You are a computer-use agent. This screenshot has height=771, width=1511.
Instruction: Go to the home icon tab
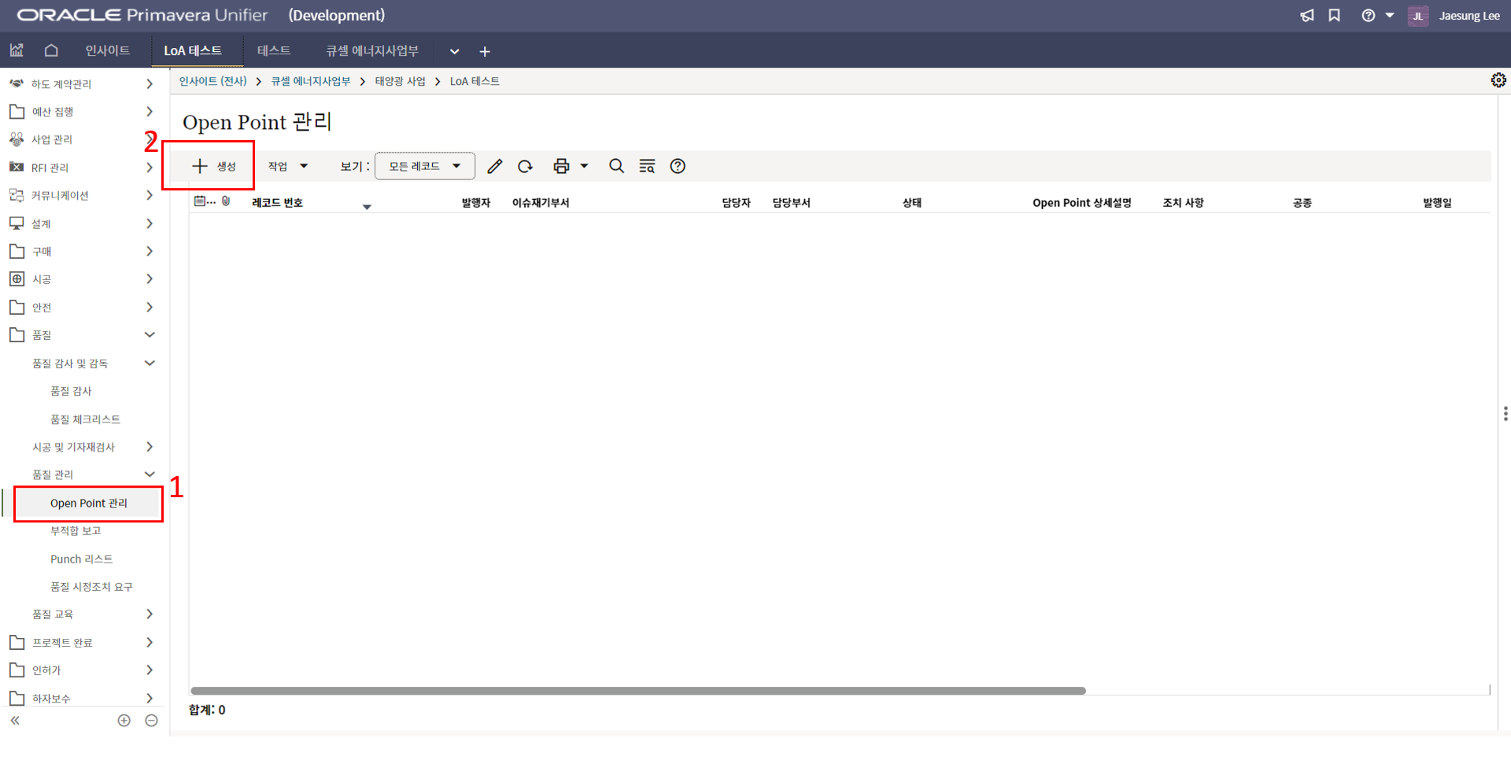coord(51,51)
